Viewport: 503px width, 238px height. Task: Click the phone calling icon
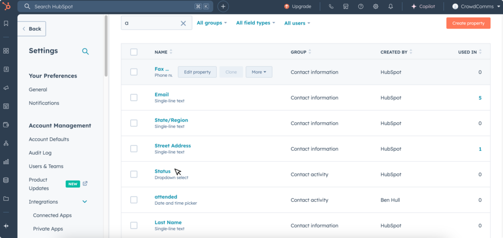coord(331,6)
